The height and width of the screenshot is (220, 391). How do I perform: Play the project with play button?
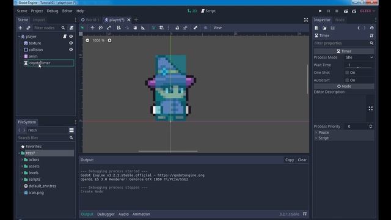coord(320,11)
